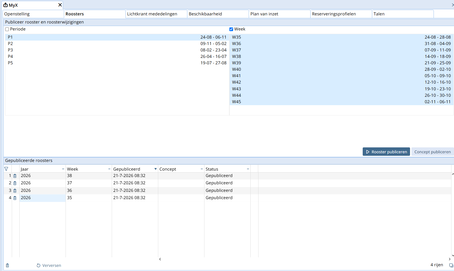
Task: Open the Jaar column header menu
Action: coord(63,169)
